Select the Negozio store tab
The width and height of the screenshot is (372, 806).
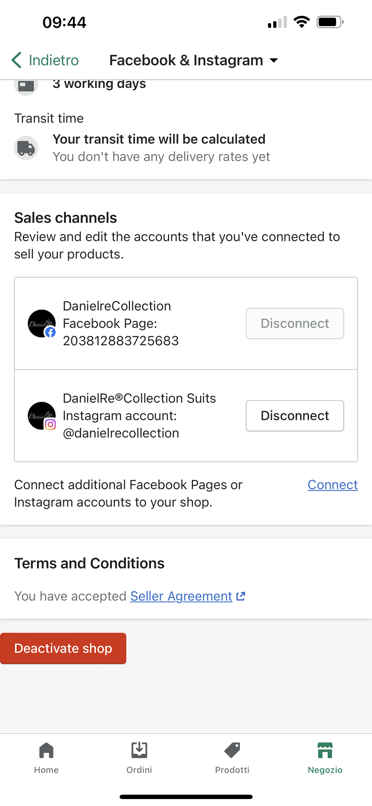click(325, 757)
